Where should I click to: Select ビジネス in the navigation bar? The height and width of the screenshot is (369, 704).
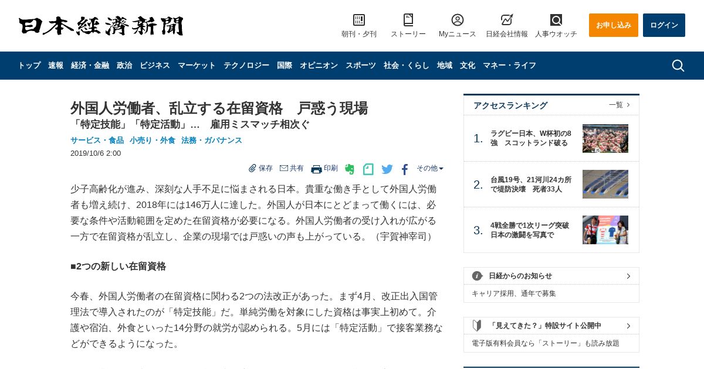[155, 66]
